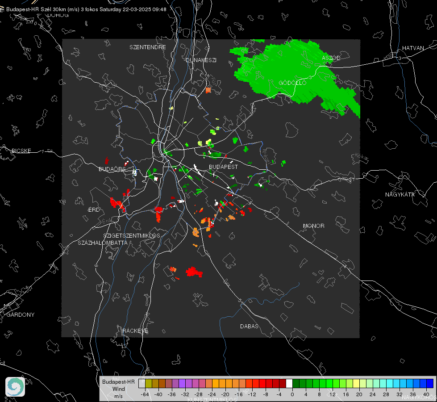This screenshot has height=402, width=437.
Task: Click the '28' legend scale value
Action: [x=386, y=394]
